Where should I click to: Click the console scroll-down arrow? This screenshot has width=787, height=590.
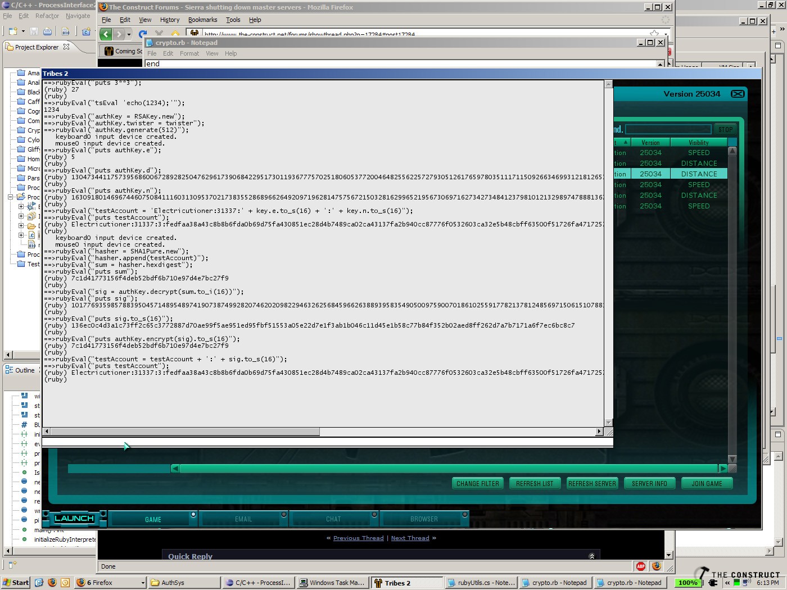coord(608,423)
